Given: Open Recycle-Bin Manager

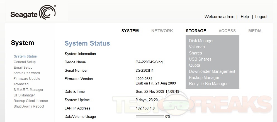Looking at the screenshot, I should click(x=208, y=84).
